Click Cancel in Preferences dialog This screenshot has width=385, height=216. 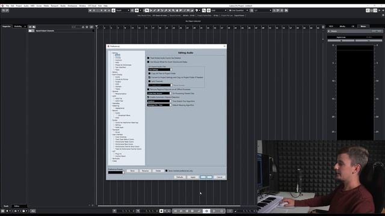coord(219,177)
